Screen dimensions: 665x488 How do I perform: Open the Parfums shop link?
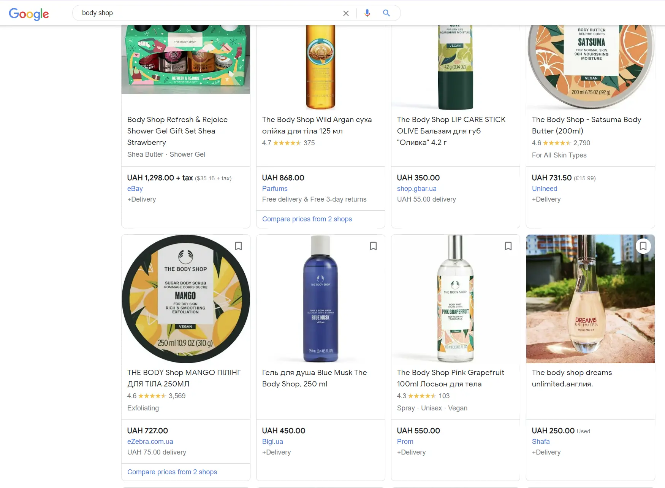(275, 189)
